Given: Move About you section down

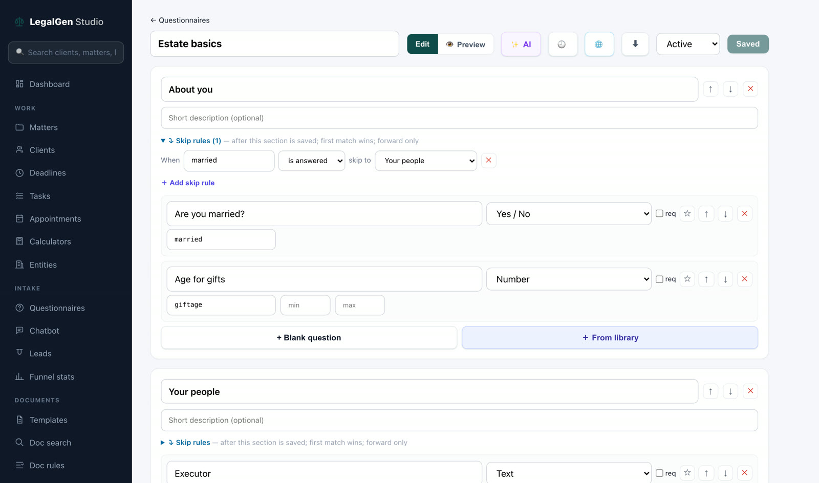Looking at the screenshot, I should [730, 89].
